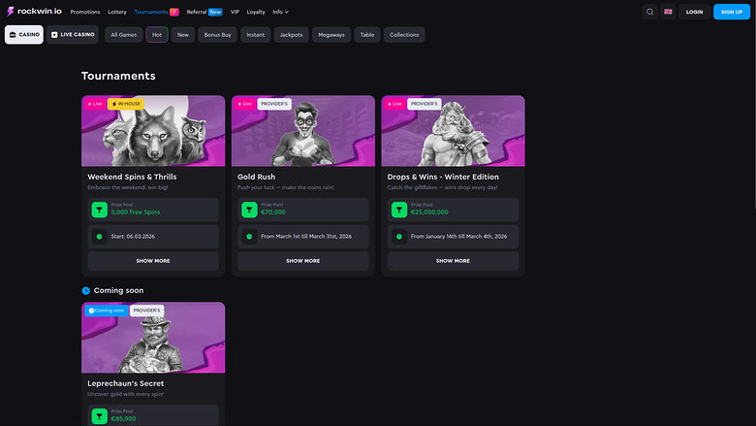Expand the Info dropdown menu
The height and width of the screenshot is (426, 756).
[281, 12]
